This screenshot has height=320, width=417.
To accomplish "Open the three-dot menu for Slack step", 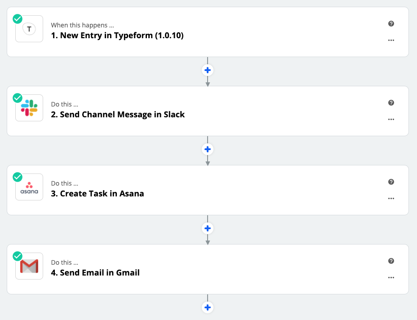I will pyautogui.click(x=391, y=119).
